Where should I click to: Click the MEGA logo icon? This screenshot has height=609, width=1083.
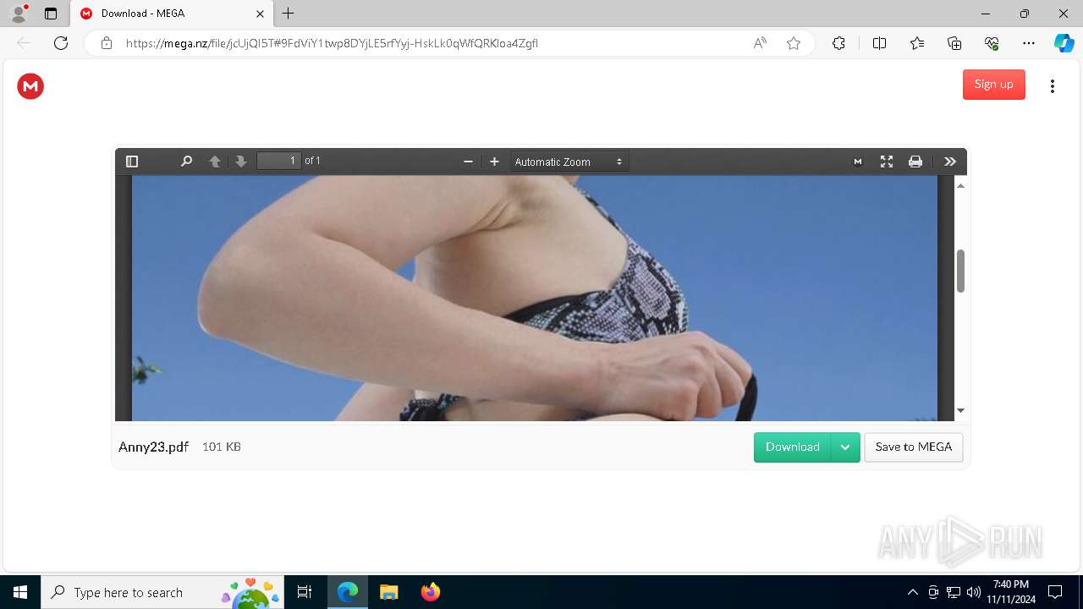[x=30, y=85]
